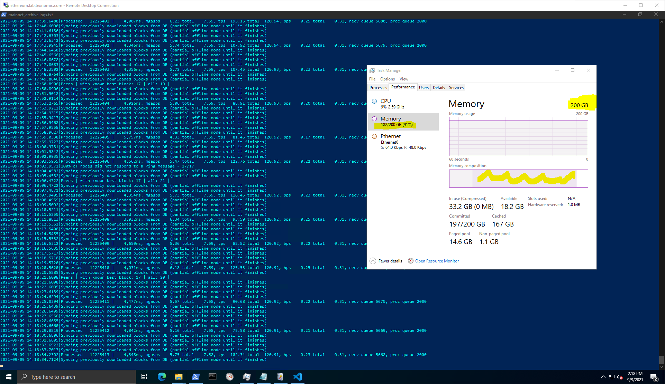Open the Task Manager Options menu

click(388, 79)
